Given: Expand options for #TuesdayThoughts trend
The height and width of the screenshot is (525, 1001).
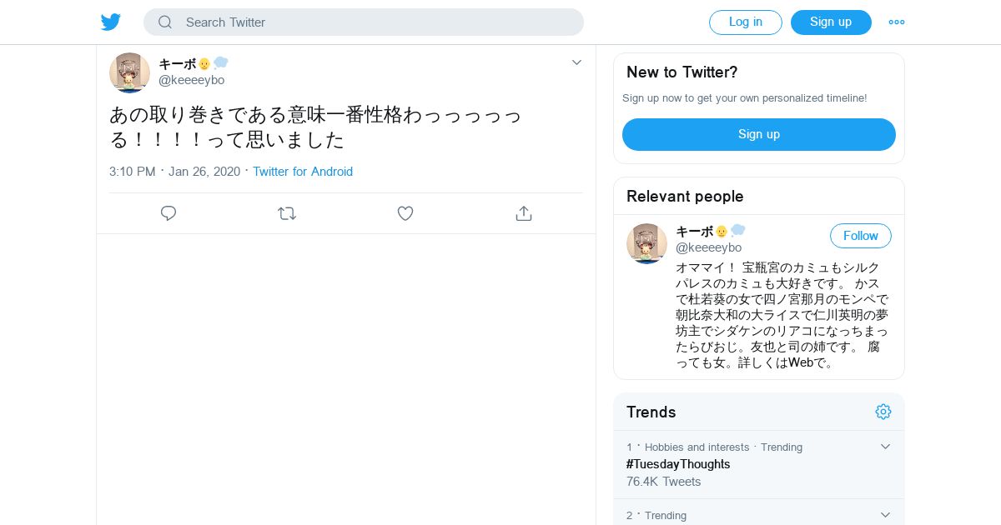Looking at the screenshot, I should [x=886, y=447].
